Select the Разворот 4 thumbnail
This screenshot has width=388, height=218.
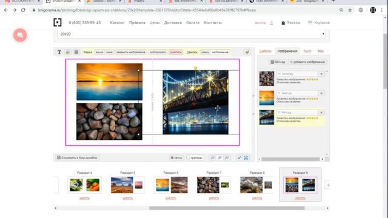84,185
